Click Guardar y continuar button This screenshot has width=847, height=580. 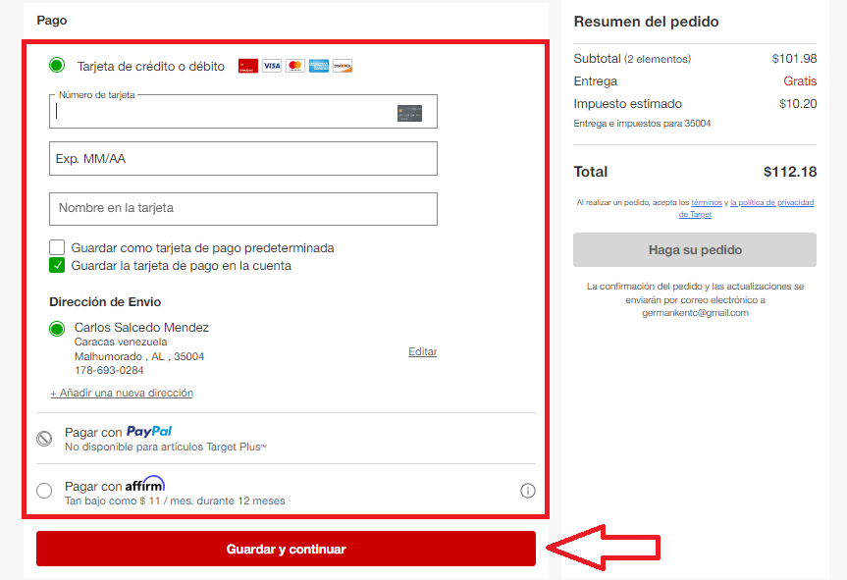tap(286, 549)
